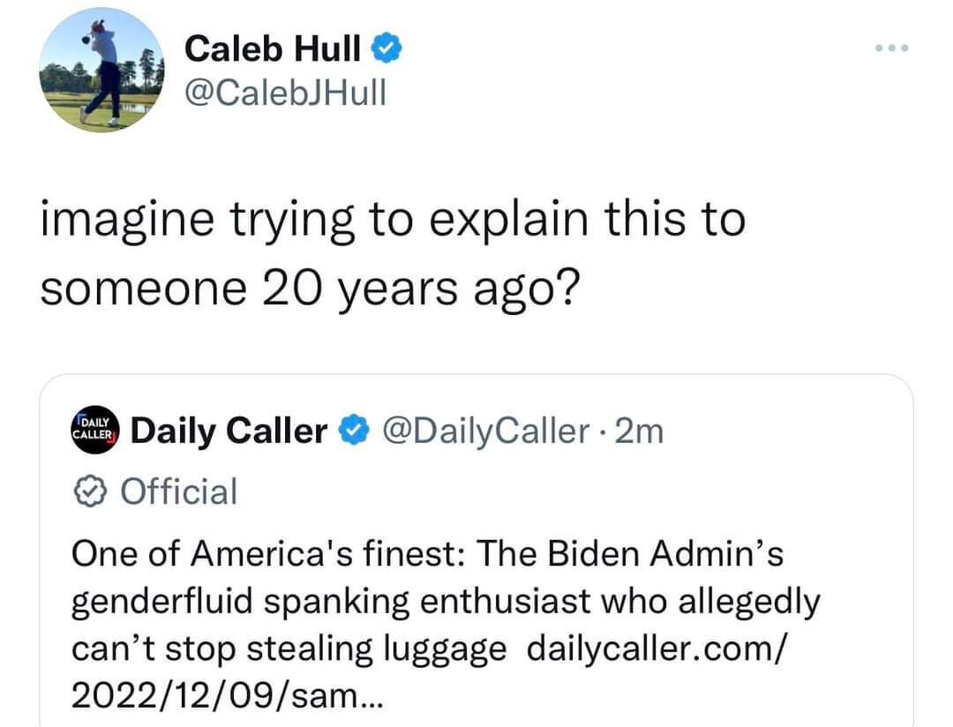This screenshot has height=727, width=953.
Task: Click the "imagine trying to explain this" tweet line
Action: click(393, 219)
